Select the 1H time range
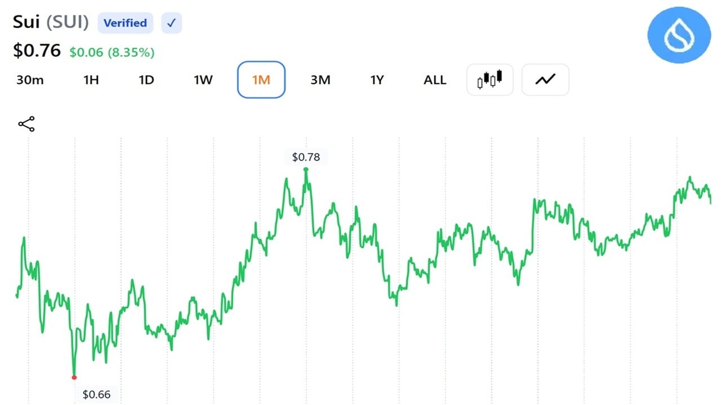Image resolution: width=721 pixels, height=405 pixels. (91, 80)
